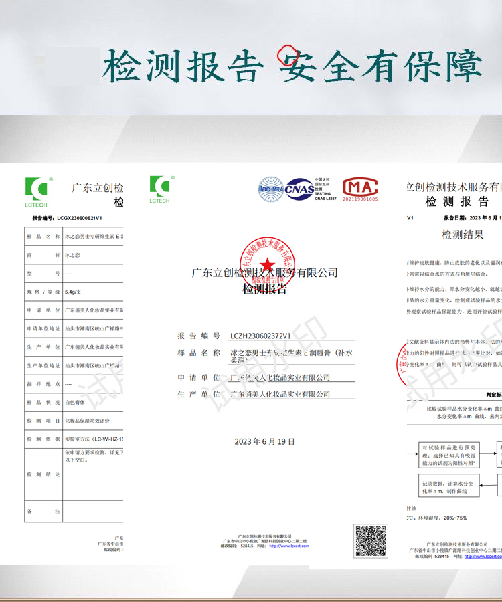Click the '检 测 报 告' heading on the right page
This screenshot has height=602, width=502.
click(457, 201)
